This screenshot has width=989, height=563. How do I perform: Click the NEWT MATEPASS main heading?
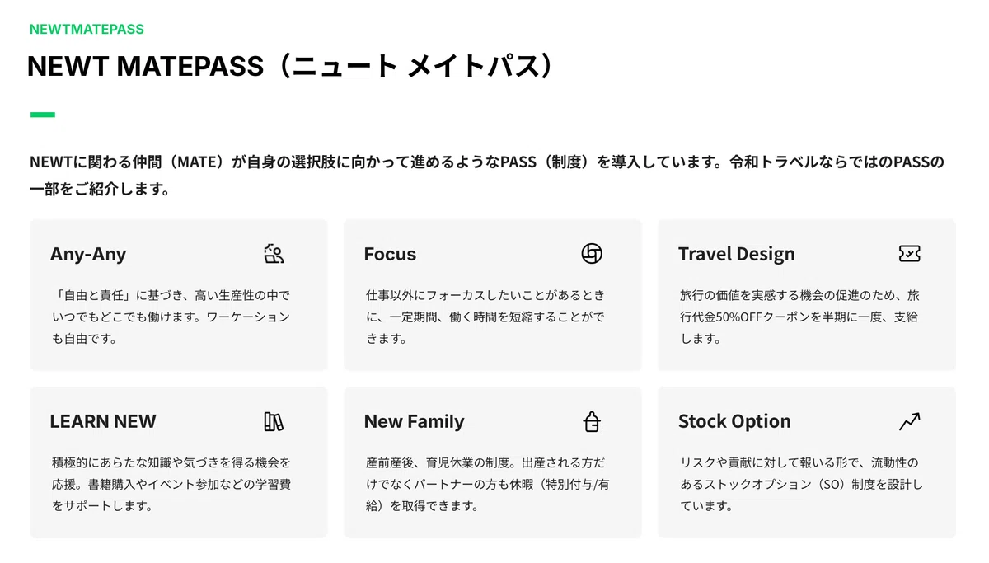pyautogui.click(x=289, y=67)
